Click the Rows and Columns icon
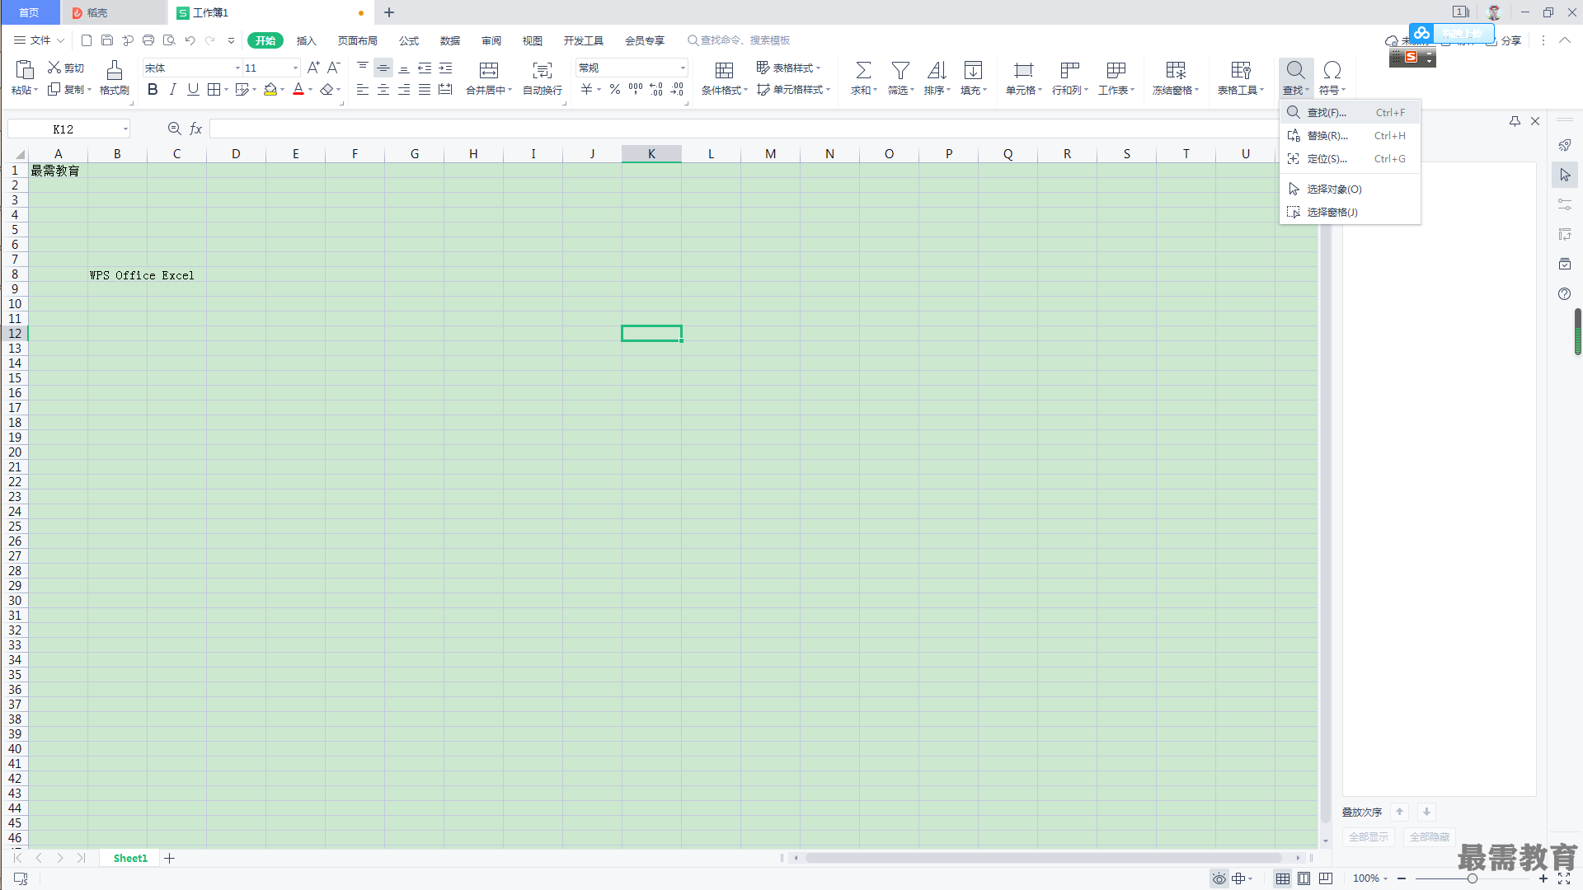This screenshot has width=1583, height=890. (x=1070, y=70)
